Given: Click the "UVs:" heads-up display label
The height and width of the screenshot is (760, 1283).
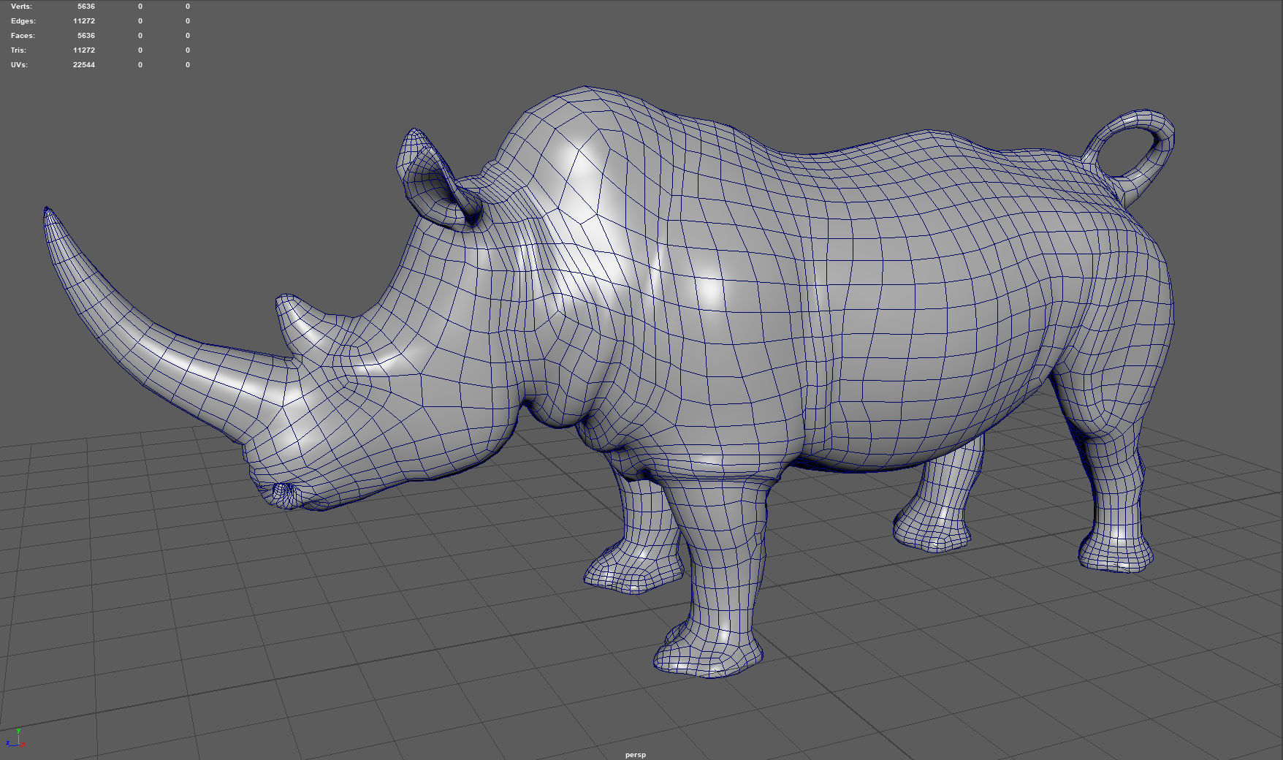Looking at the screenshot, I should point(19,65).
